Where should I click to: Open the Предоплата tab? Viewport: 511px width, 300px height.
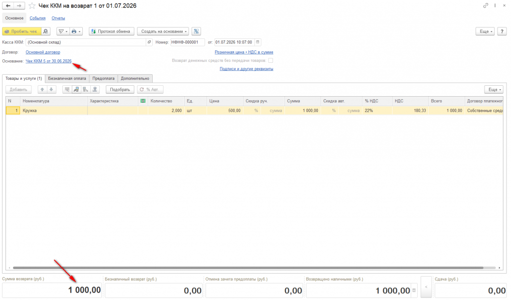point(103,78)
